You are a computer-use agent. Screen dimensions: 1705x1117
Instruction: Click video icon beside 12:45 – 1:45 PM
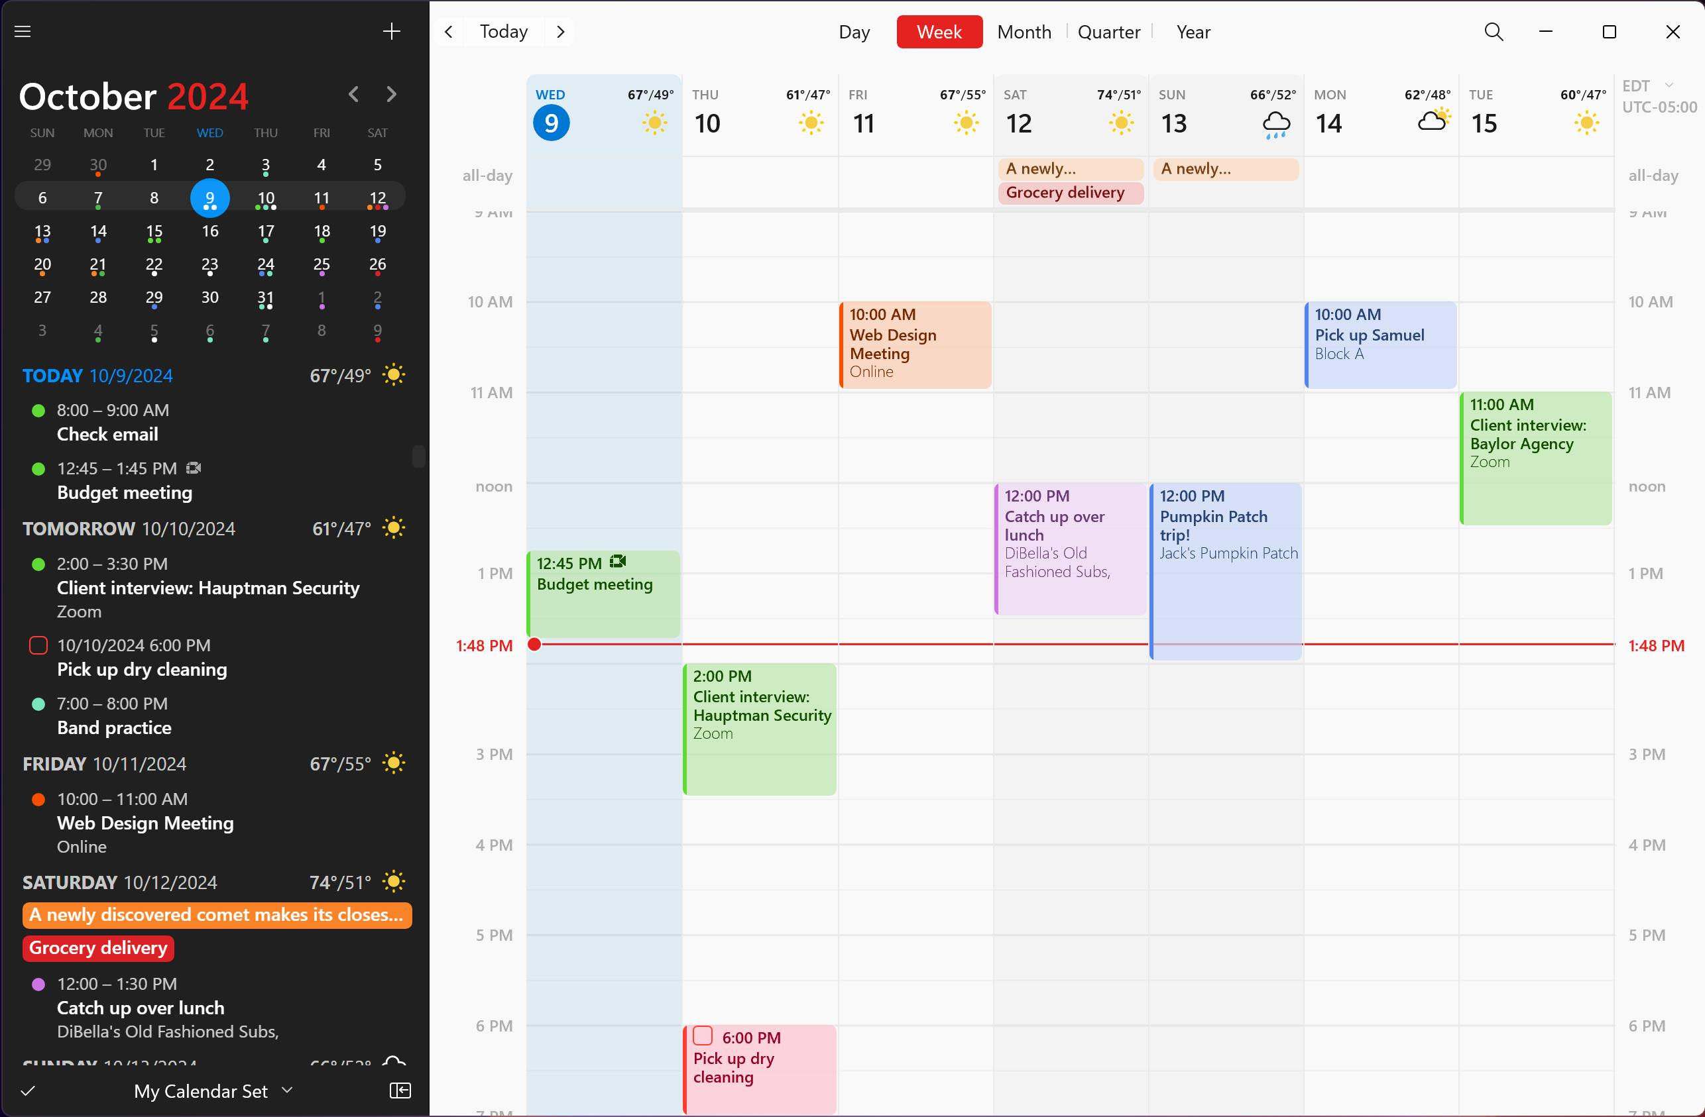coord(194,468)
